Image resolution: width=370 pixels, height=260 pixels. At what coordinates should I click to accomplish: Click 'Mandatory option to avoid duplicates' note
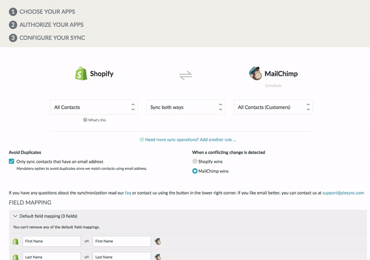pos(82,169)
